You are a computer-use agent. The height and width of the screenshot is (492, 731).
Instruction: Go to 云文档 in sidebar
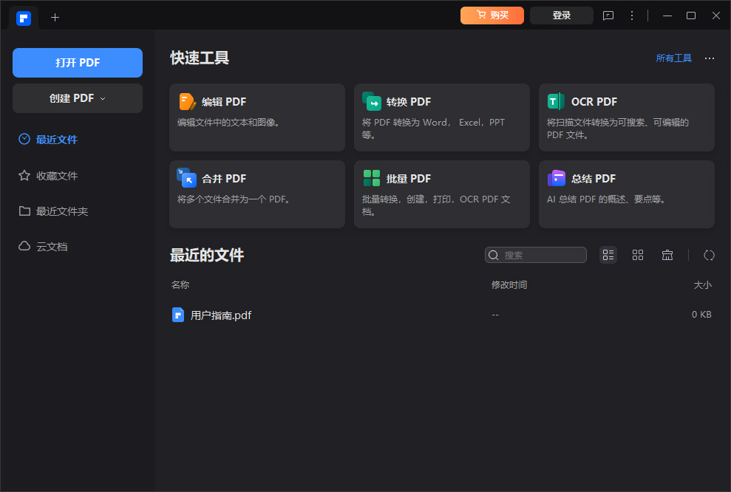(x=52, y=246)
